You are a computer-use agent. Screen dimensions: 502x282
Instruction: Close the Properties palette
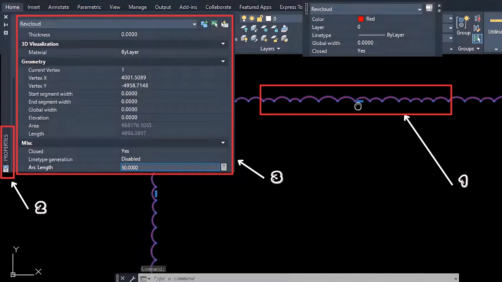[x=6, y=17]
